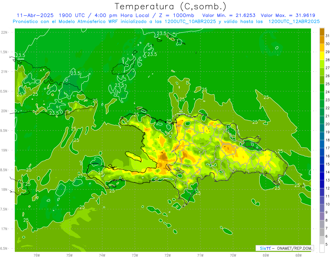335x259 pixels.
Task: Pick the gray legend band between 6 and 7
Action: tap(322, 232)
